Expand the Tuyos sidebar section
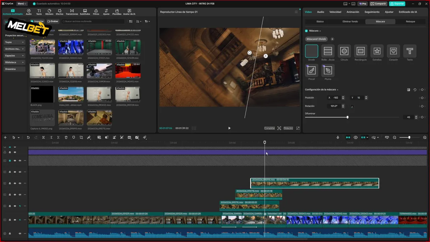This screenshot has height=242, width=430. (14, 42)
